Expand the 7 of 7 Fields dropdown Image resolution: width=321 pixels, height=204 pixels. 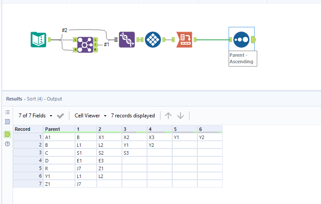[36, 116]
